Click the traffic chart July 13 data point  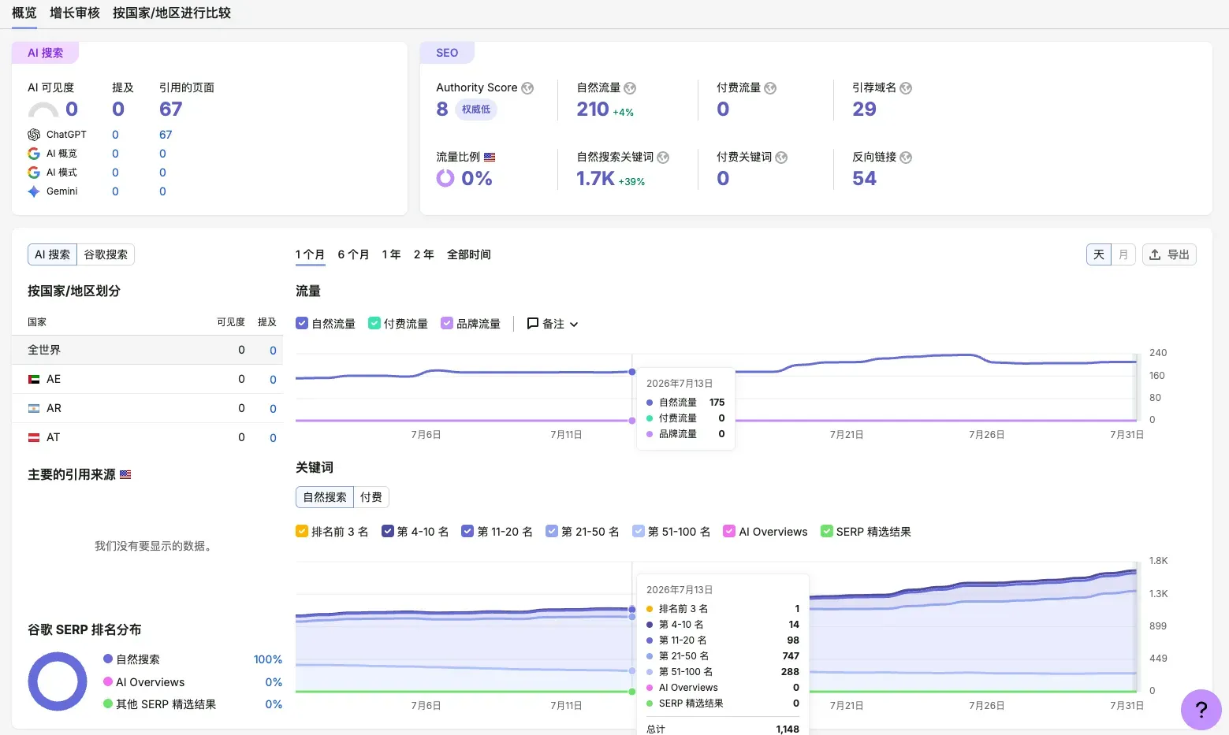point(632,372)
